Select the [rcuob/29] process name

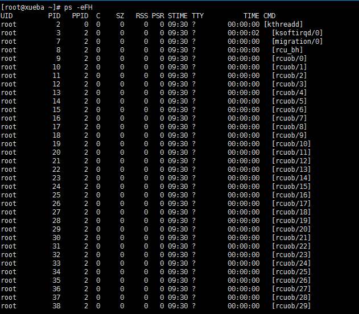click(291, 306)
